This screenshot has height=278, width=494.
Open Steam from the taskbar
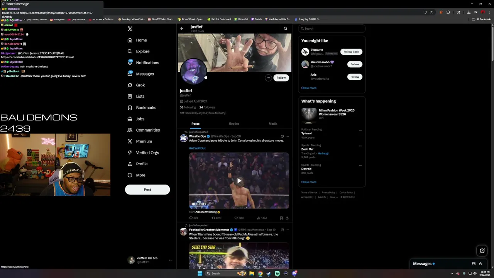(269, 273)
